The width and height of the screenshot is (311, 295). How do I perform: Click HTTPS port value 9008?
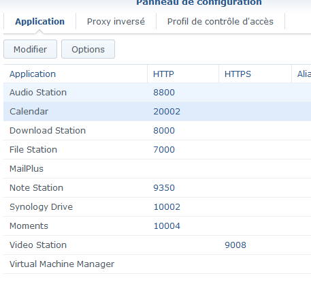click(235, 245)
